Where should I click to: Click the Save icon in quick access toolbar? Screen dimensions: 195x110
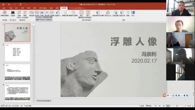tap(3, 4)
